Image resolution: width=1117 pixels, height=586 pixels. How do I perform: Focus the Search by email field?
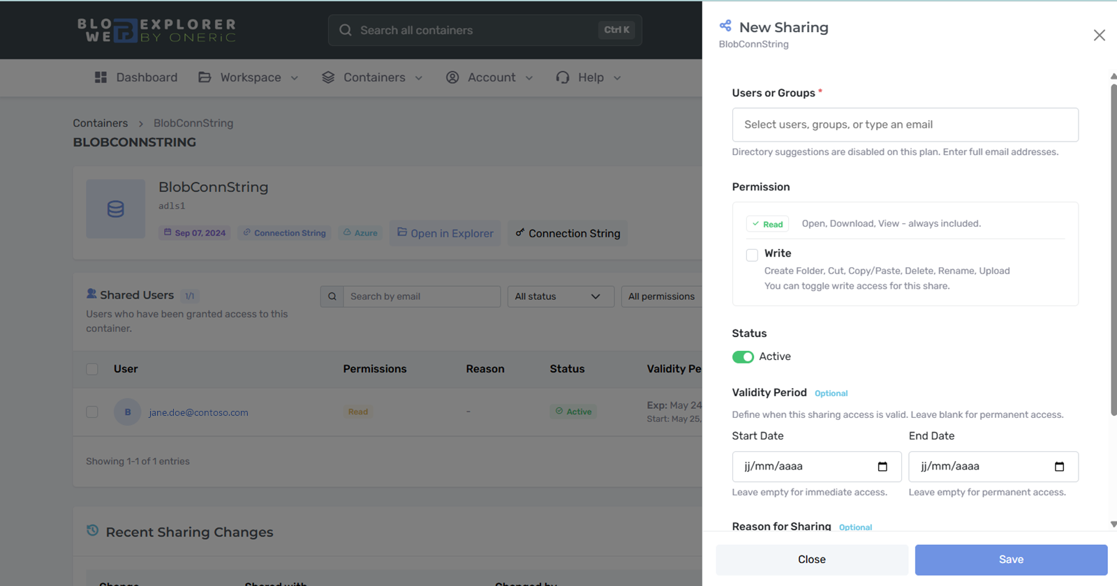coord(422,296)
